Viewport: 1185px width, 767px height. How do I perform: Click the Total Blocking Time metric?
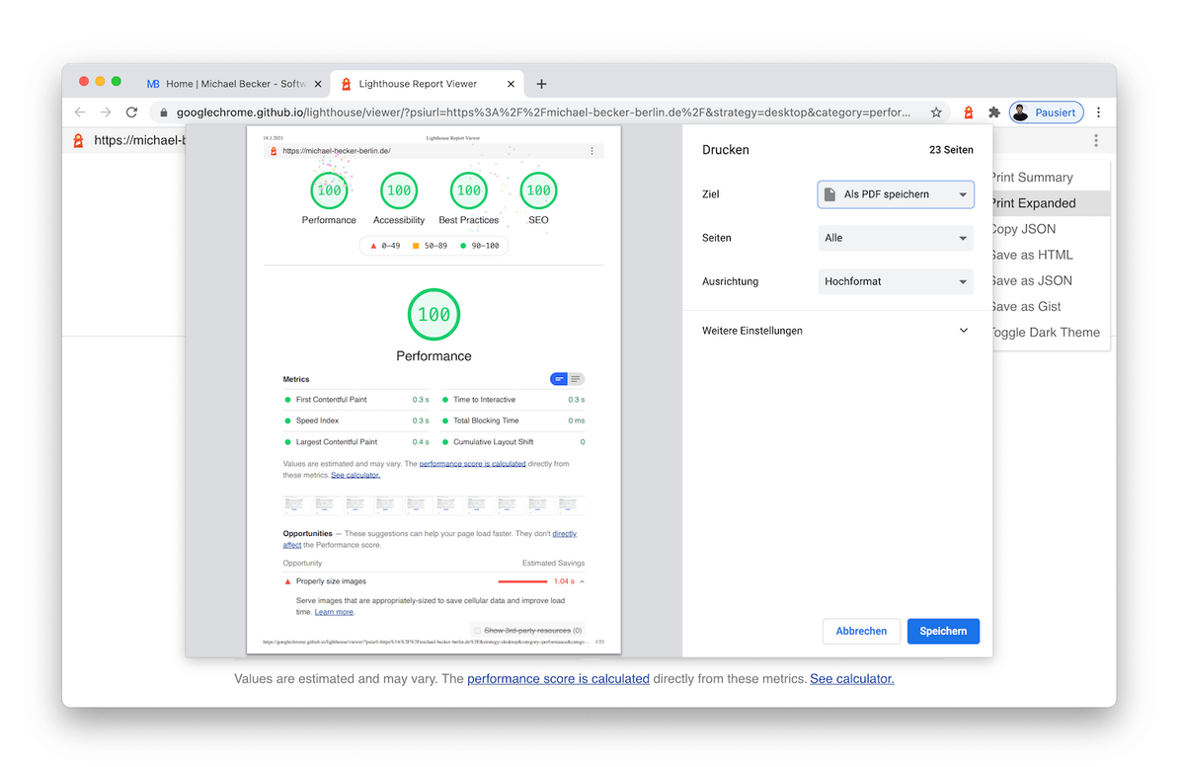(513, 421)
